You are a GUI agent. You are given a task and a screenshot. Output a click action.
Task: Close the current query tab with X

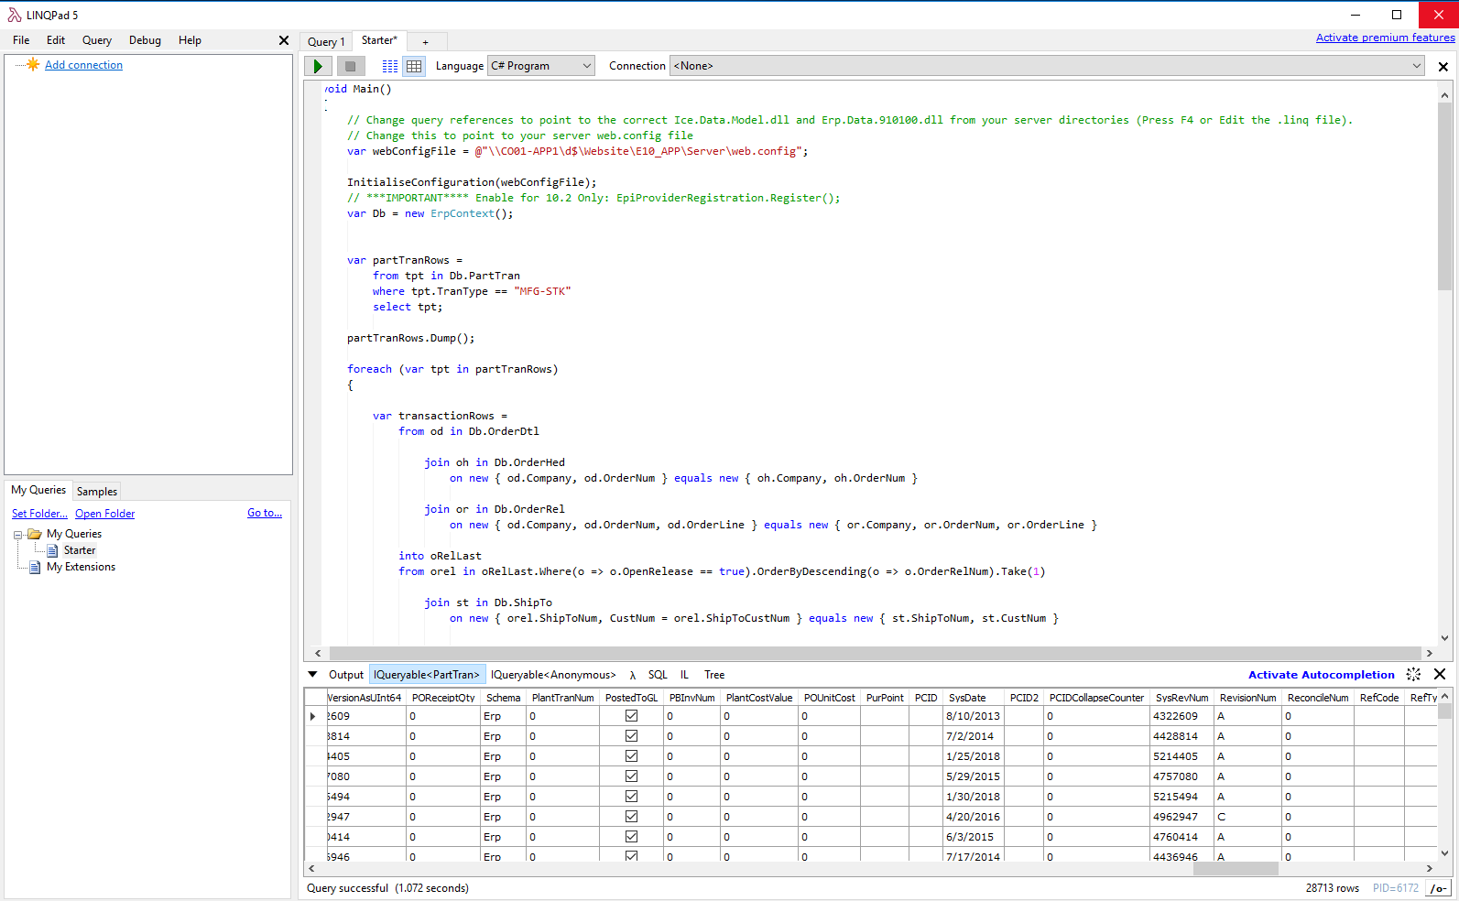click(x=1443, y=67)
